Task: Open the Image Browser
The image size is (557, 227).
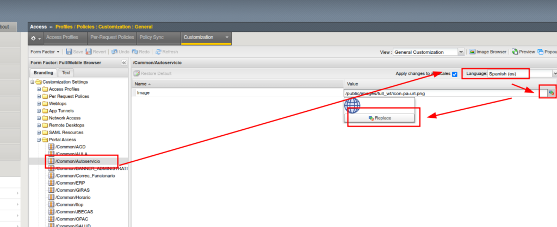Action: click(488, 52)
